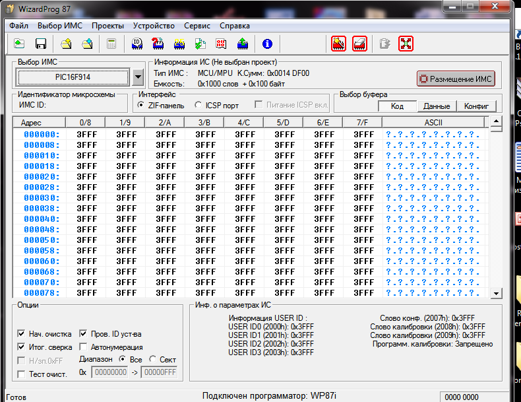Toggle the Питание ICSP вкл. checkbox
Image resolution: width=521 pixels, height=402 pixels.
[258, 105]
